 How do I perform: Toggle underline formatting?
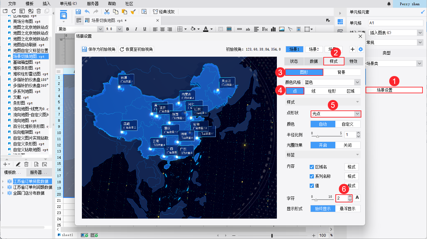[x=145, y=29]
